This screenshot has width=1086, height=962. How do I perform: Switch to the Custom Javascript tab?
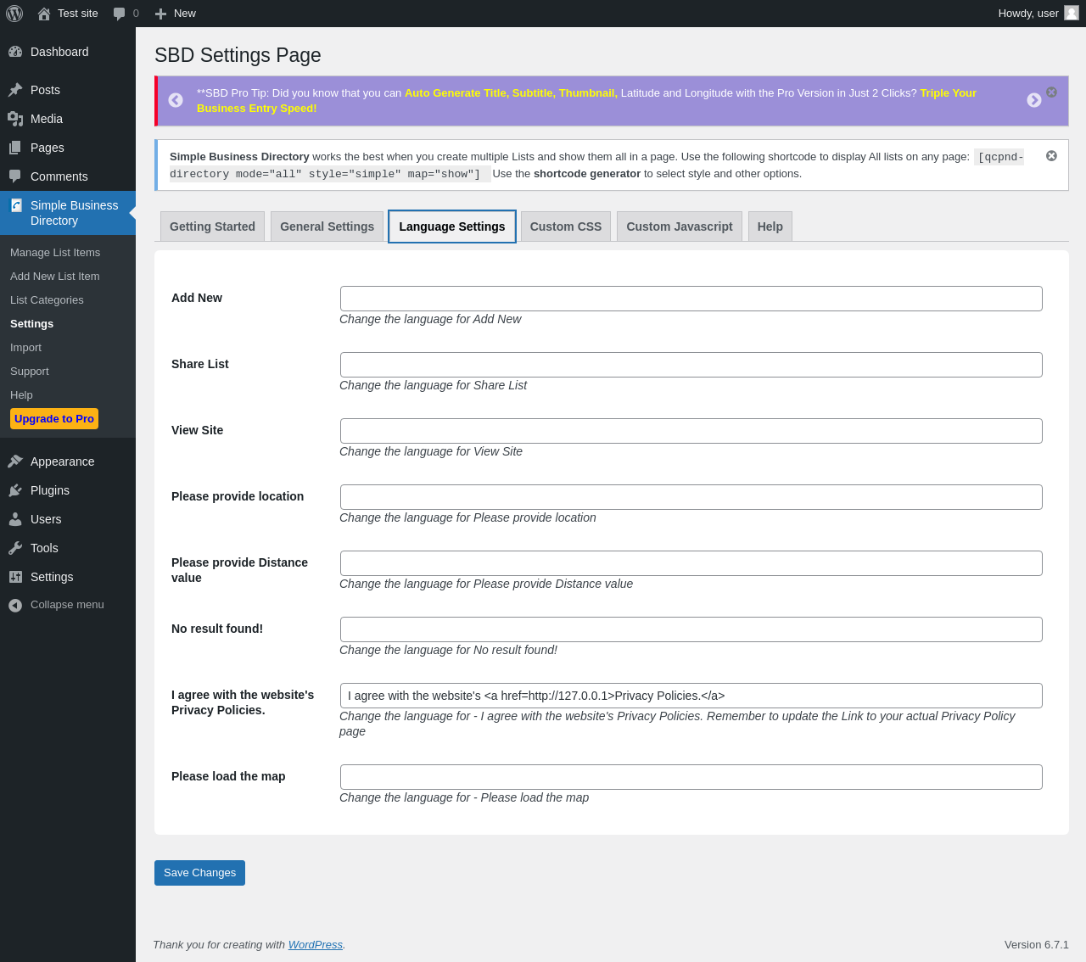click(680, 227)
